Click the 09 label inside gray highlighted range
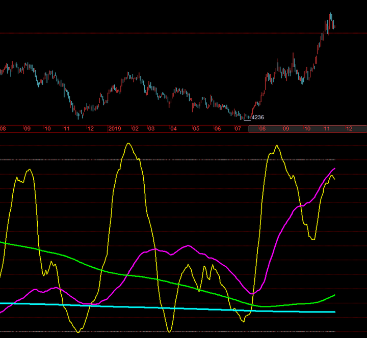This screenshot has width=367, height=338. 286,129
